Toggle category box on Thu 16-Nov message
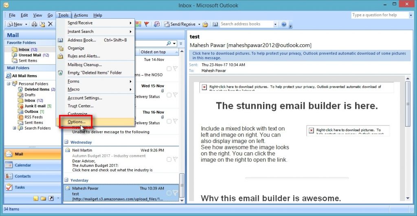Screen dimensions: 417x216 [x=169, y=121]
